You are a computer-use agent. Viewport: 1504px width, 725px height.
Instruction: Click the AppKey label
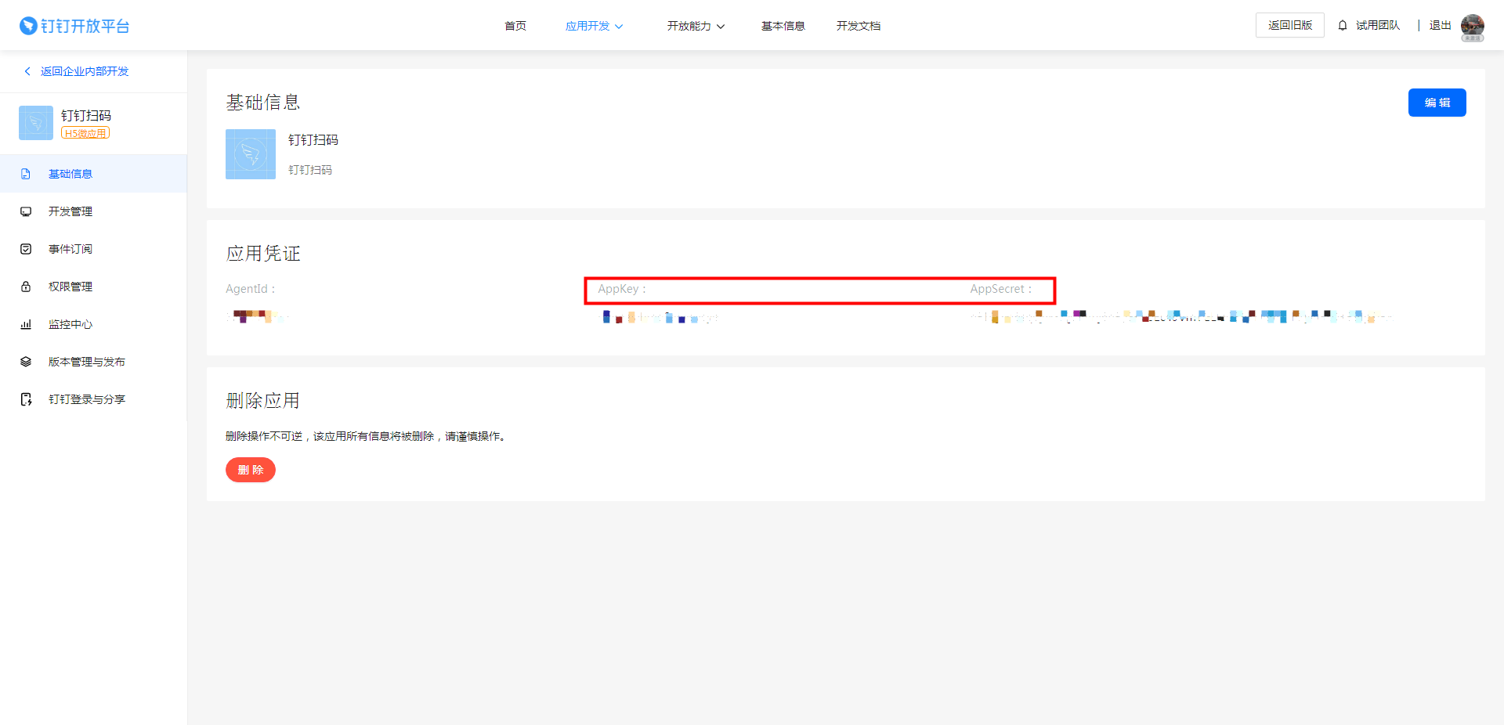pyautogui.click(x=622, y=289)
